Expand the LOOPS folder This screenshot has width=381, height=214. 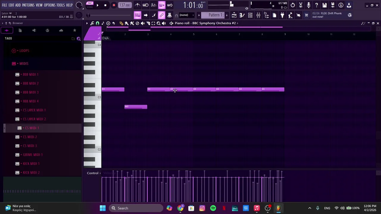click(24, 51)
